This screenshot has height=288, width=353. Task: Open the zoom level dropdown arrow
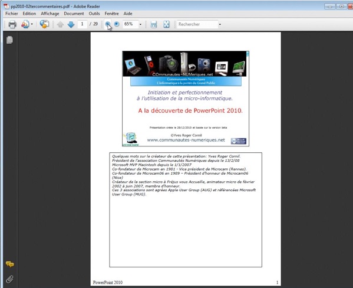point(140,24)
